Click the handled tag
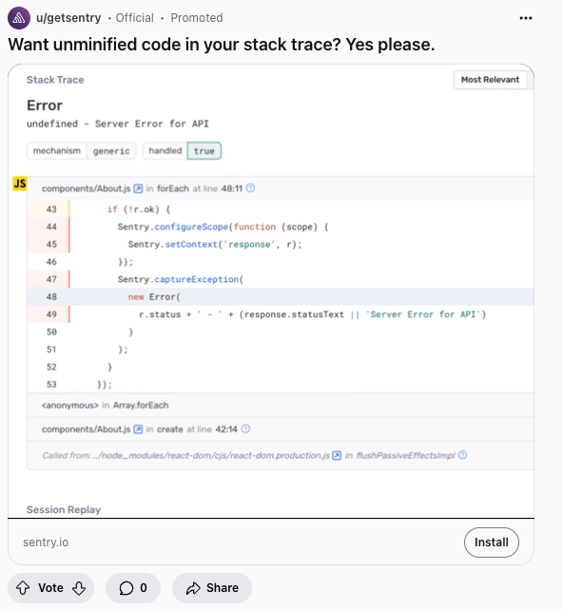Viewport: 563px width, 609px height. coord(165,151)
